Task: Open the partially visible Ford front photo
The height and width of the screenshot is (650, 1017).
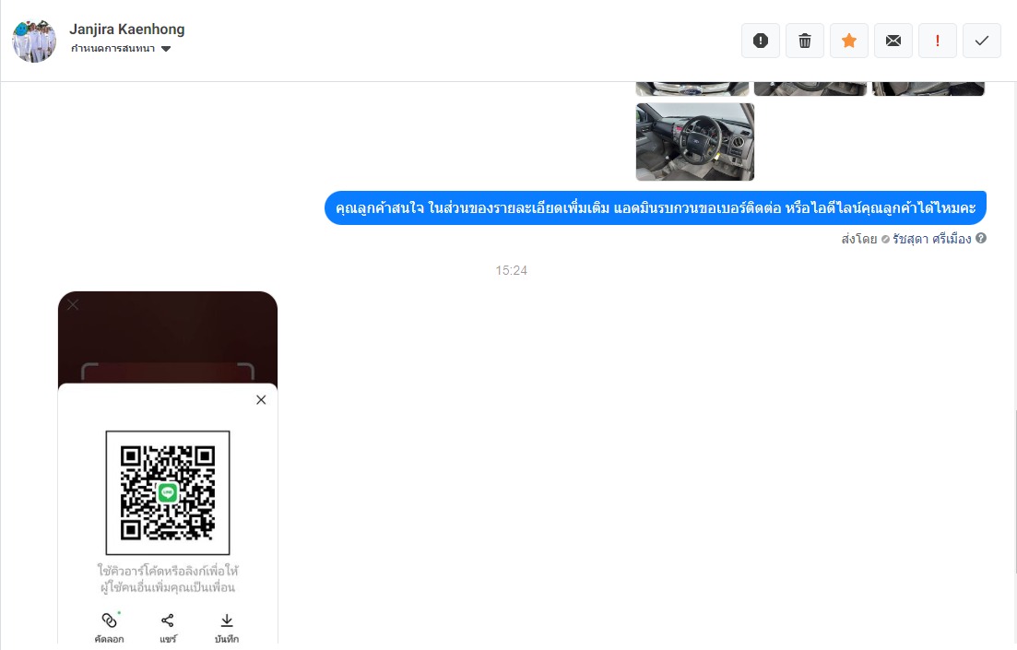Action: (692, 89)
